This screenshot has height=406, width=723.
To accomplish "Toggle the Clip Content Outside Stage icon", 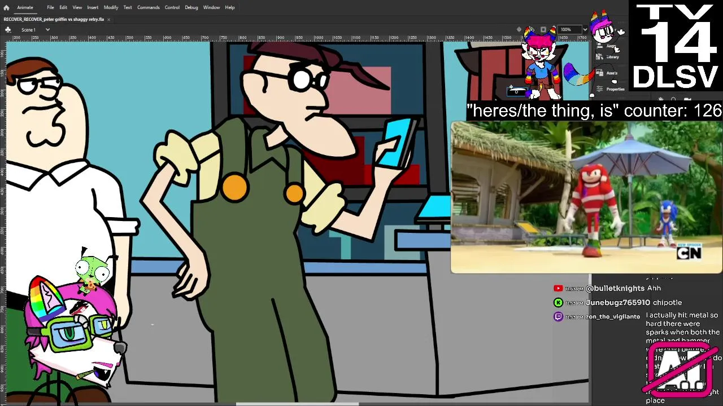I will [x=543, y=29].
